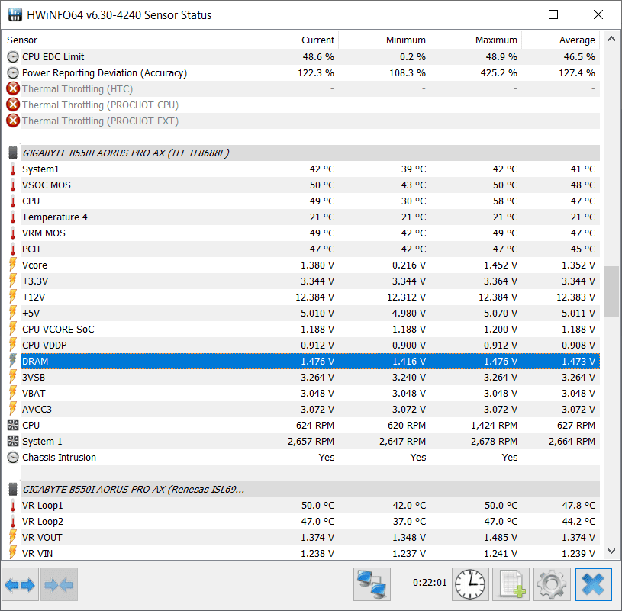Screen dimensions: 622x611
Task: Click the lightning icon beside Vcore
Action: point(13,265)
